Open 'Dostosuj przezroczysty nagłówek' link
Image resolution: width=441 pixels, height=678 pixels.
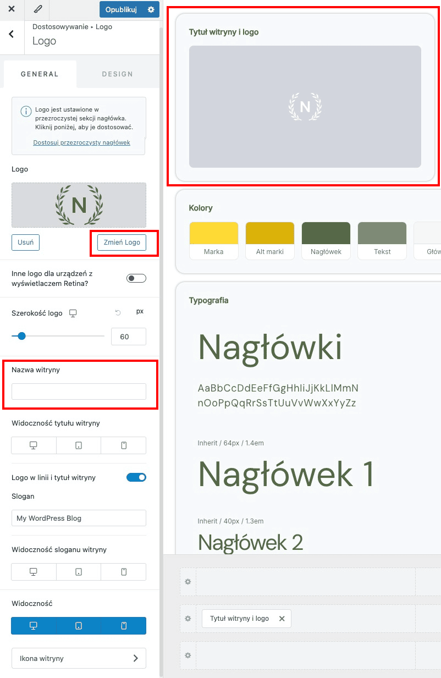click(81, 142)
